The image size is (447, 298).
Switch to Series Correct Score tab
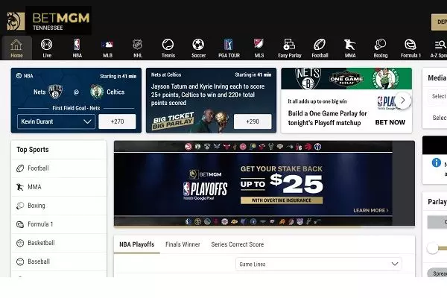point(238,244)
